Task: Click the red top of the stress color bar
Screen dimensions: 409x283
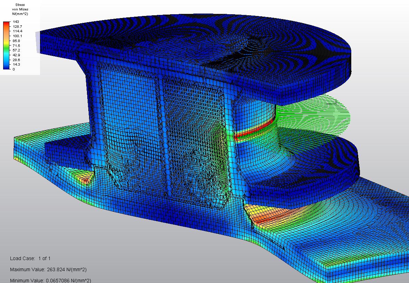Action: [7, 24]
